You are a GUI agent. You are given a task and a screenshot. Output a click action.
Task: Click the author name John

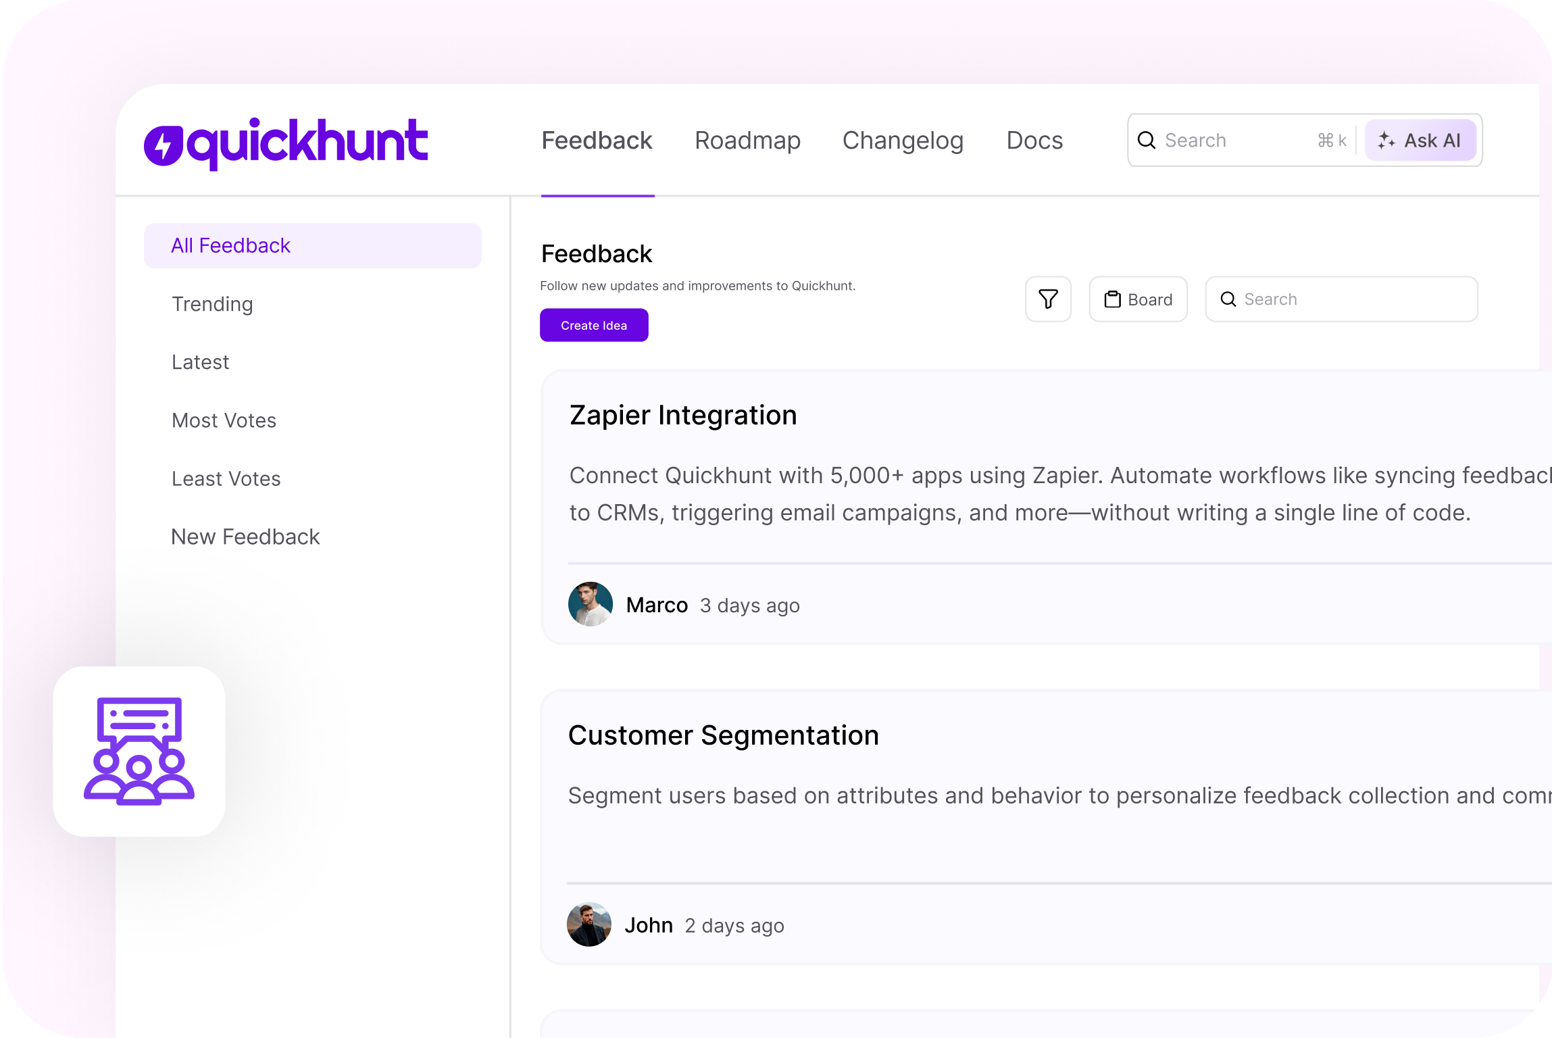click(649, 925)
